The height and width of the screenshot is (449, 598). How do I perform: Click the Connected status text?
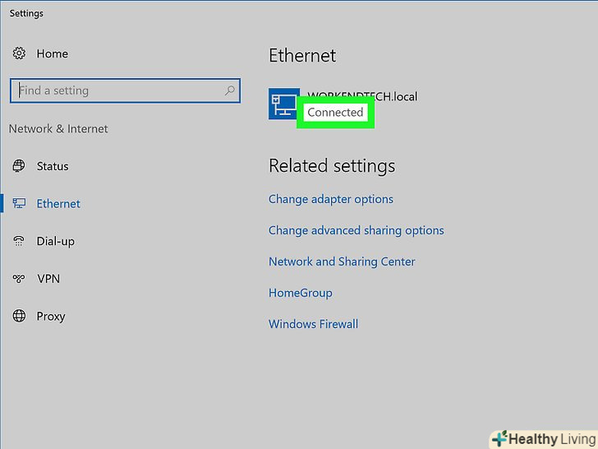[335, 112]
